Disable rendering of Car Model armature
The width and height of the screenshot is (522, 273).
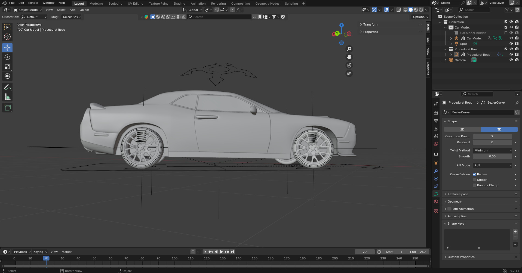click(517, 38)
